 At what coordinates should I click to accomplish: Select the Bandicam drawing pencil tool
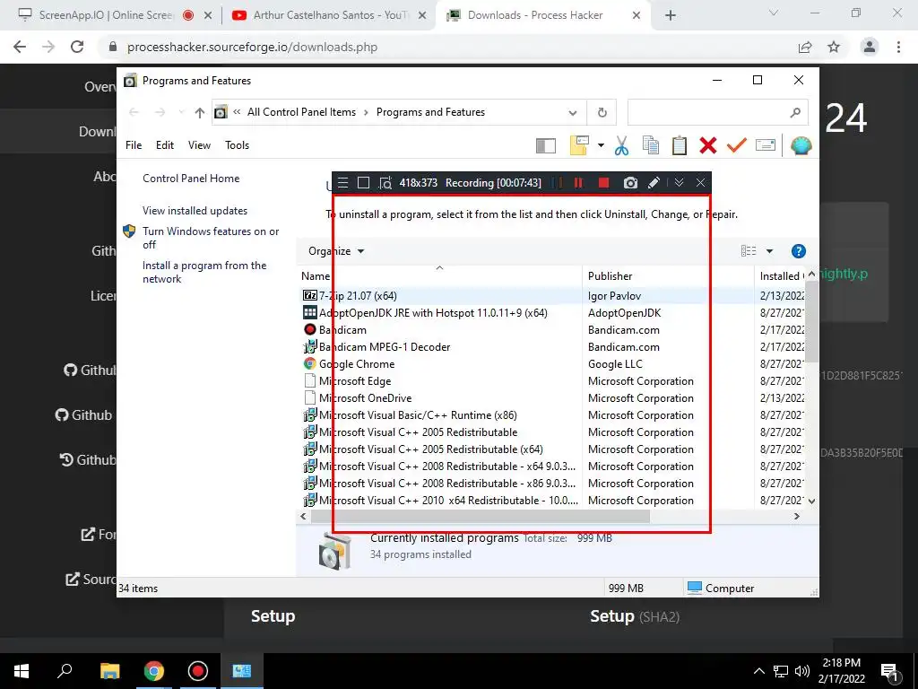[x=654, y=183]
